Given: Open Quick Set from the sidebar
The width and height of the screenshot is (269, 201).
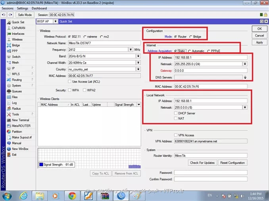Looking at the screenshot, I should pyautogui.click(x=18, y=22).
